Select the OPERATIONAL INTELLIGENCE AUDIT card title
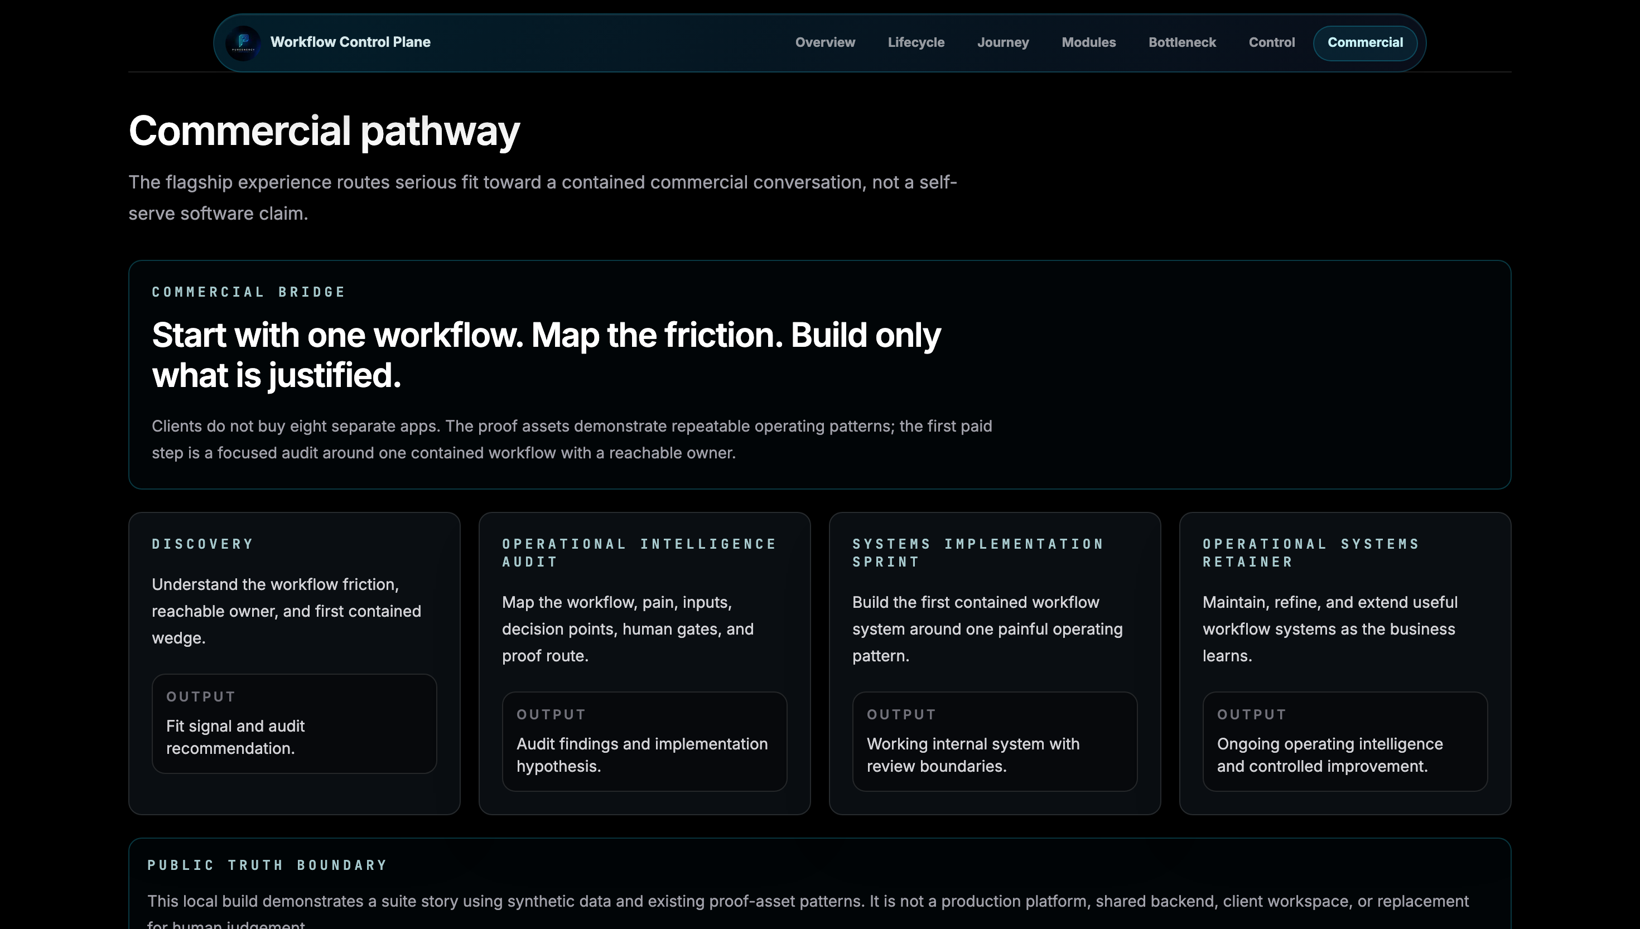The image size is (1640, 929). [639, 553]
